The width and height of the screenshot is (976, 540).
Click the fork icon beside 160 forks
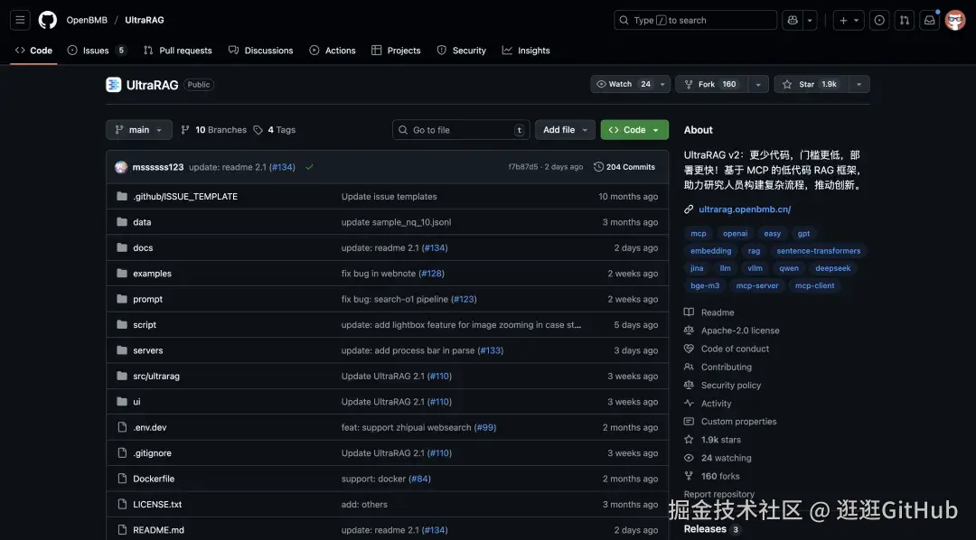tap(689, 476)
